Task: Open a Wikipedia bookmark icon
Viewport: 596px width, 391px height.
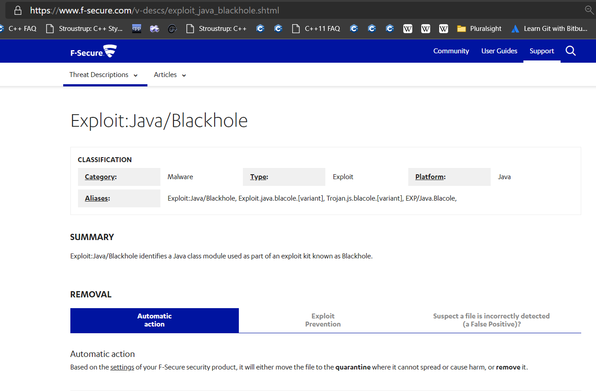Action: 408,28
